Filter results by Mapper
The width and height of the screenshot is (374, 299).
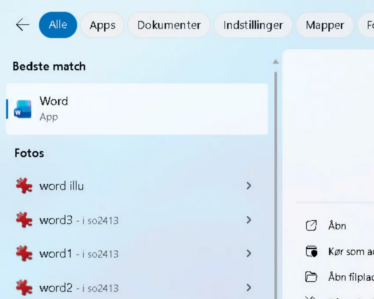pos(325,26)
